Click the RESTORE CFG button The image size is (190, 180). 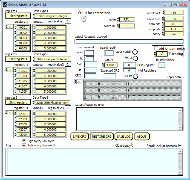tap(102, 137)
